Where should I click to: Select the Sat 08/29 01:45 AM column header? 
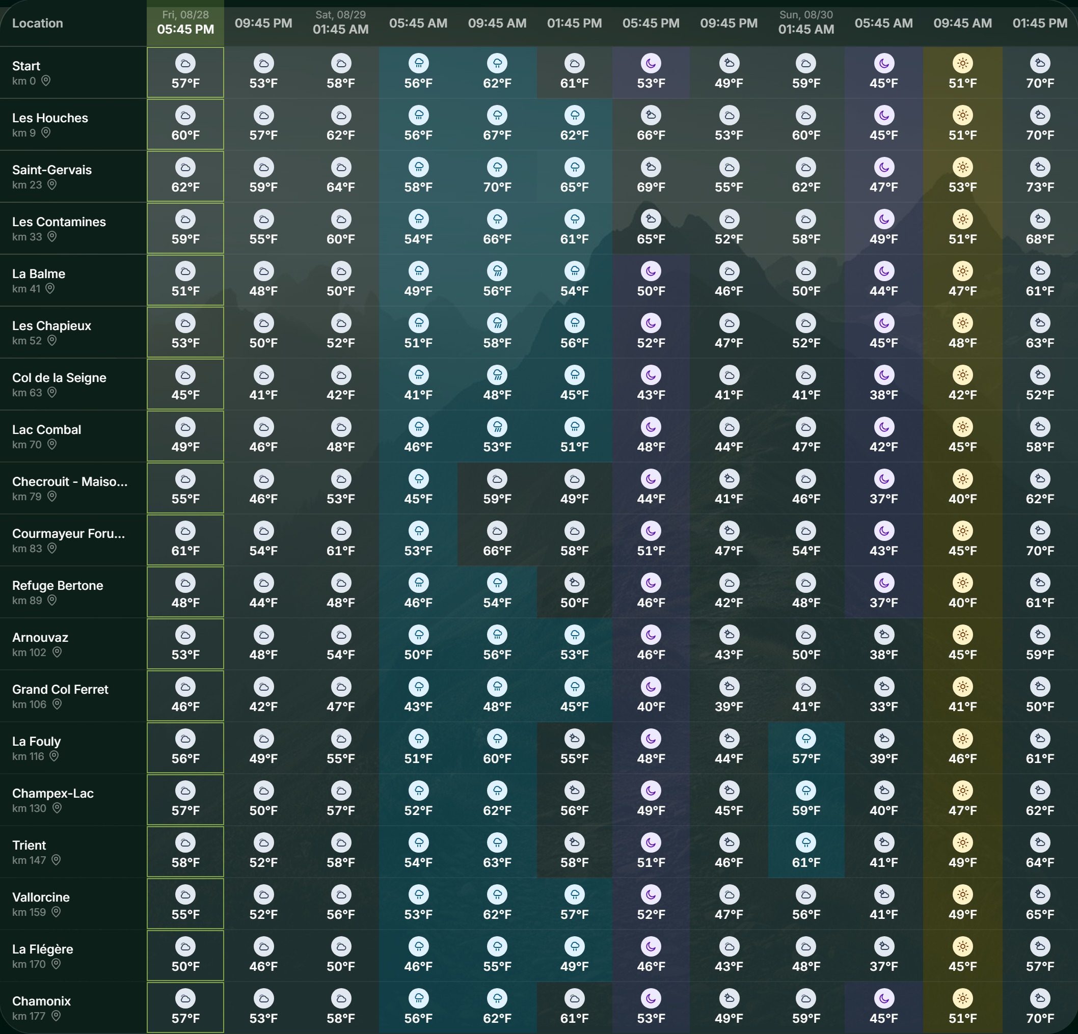tap(340, 23)
